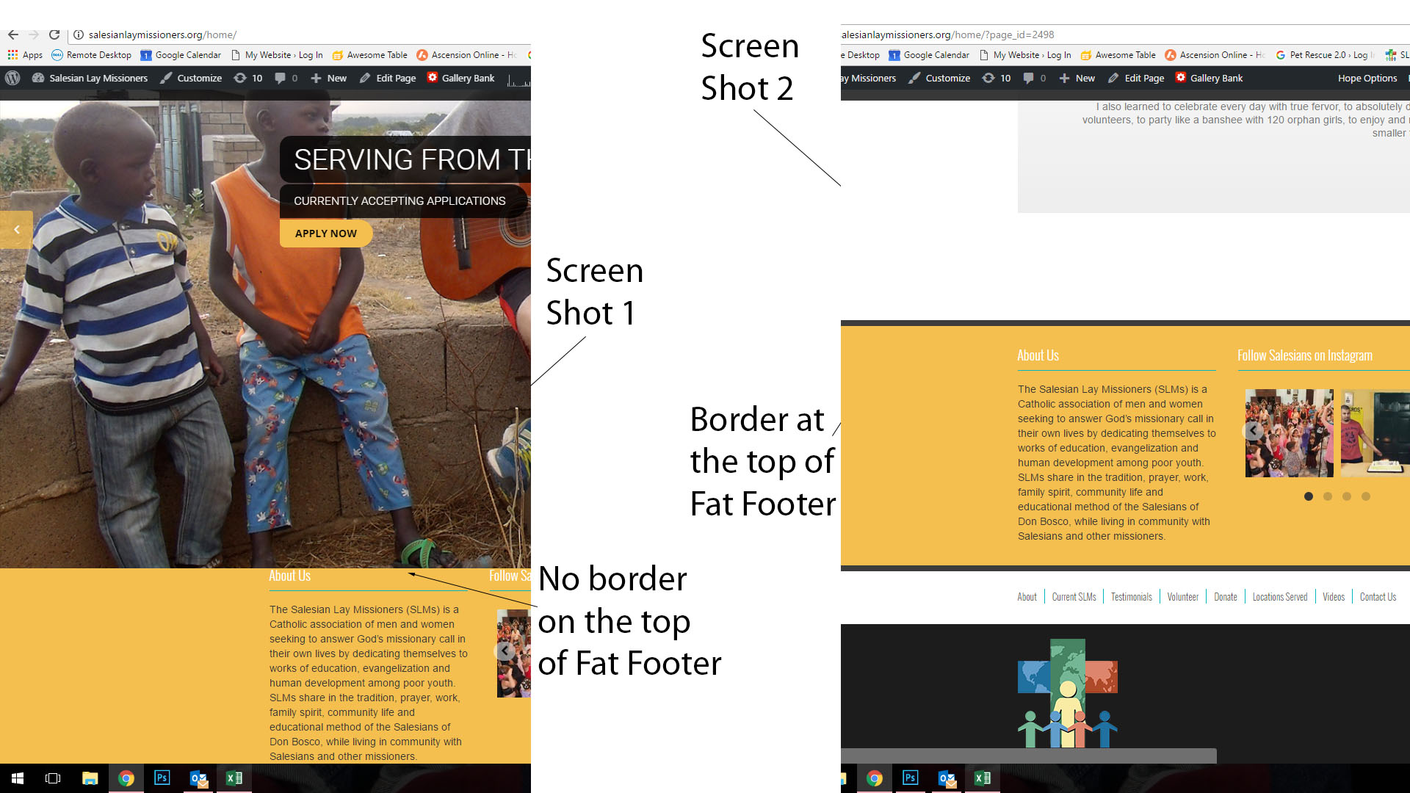Click the updates count 10 in right admin bar
Image resolution: width=1410 pixels, height=793 pixels.
(x=997, y=78)
